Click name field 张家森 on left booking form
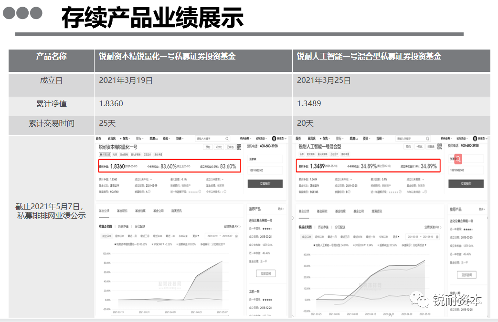The image size is (498, 322). [265, 159]
